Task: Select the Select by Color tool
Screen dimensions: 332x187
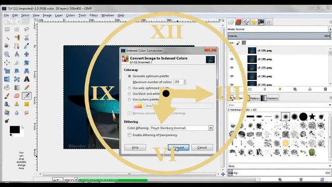Action: pos(17,37)
